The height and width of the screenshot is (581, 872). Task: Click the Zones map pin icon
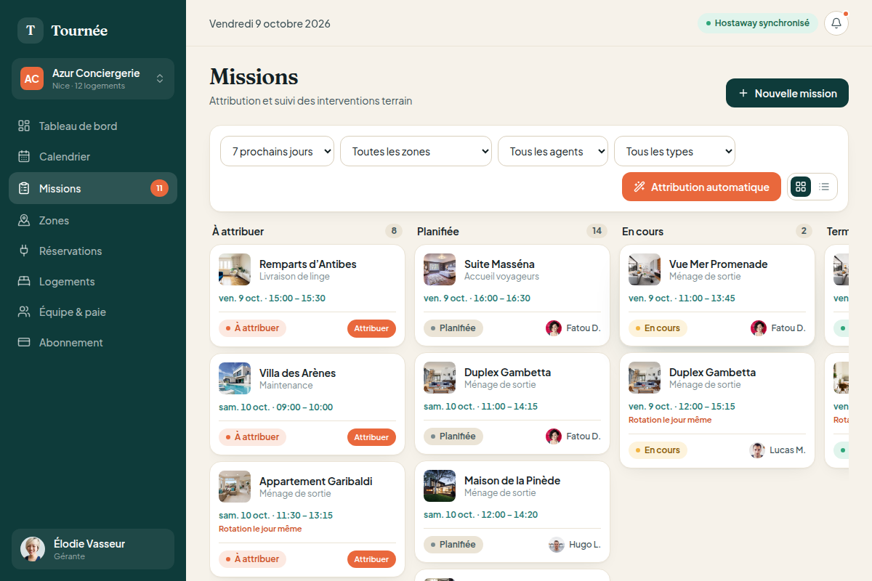coord(24,220)
